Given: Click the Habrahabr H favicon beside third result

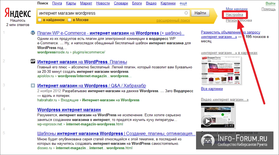Looking at the screenshot, I should point(33,86).
